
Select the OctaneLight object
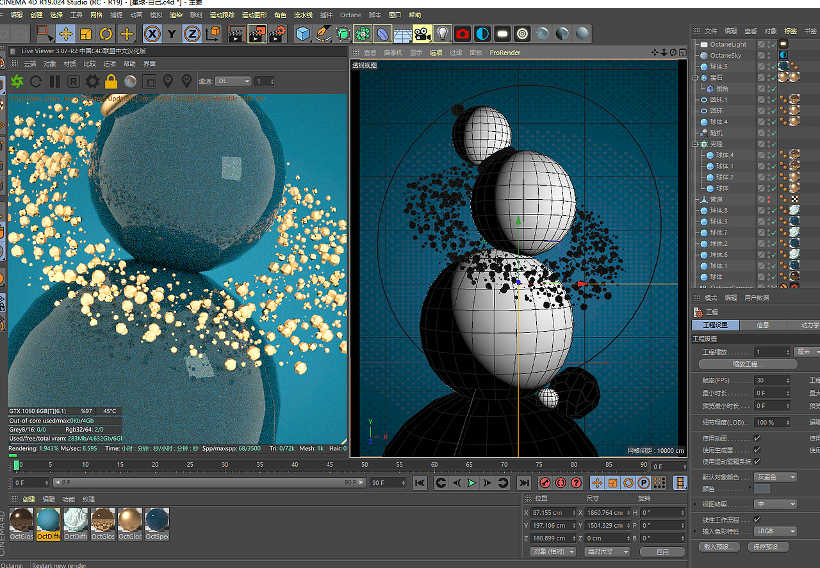click(x=728, y=44)
